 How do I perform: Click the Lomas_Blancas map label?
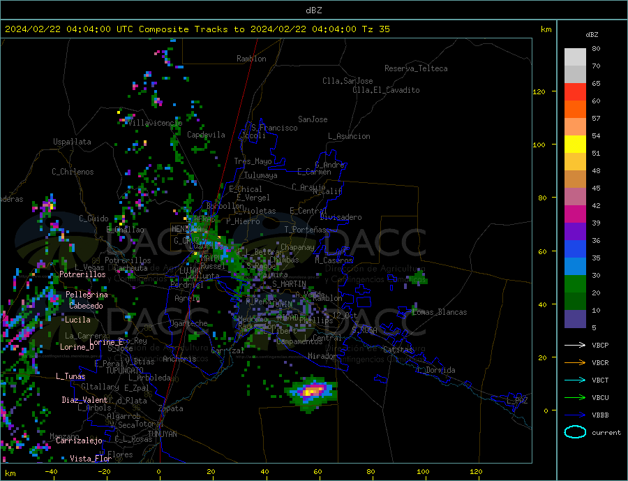click(x=440, y=312)
